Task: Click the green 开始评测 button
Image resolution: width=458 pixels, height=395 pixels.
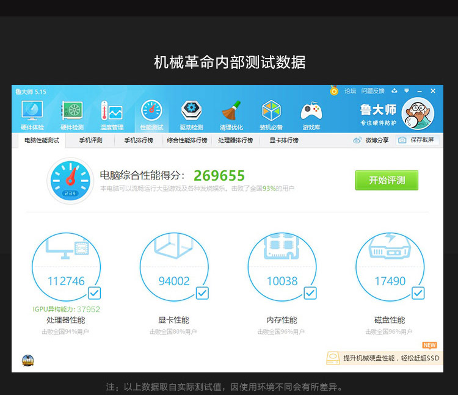Action: tap(387, 180)
